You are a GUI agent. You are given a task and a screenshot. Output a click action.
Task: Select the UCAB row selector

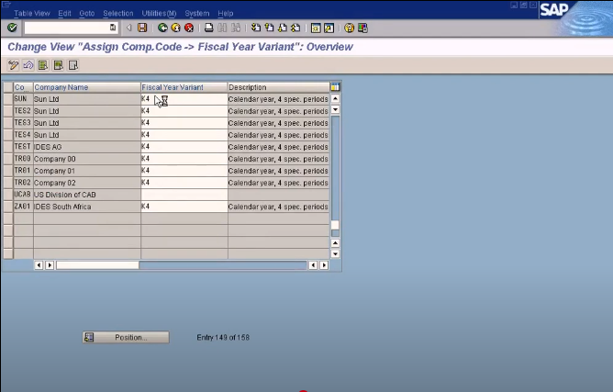pyautogui.click(x=8, y=195)
